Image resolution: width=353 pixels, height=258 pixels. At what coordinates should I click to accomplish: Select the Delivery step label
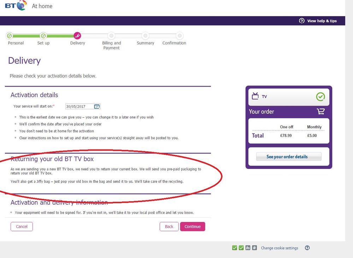click(x=78, y=43)
